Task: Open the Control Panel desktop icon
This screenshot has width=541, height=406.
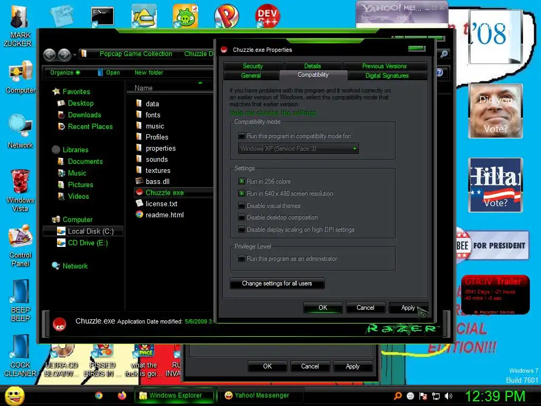Action: point(21,245)
